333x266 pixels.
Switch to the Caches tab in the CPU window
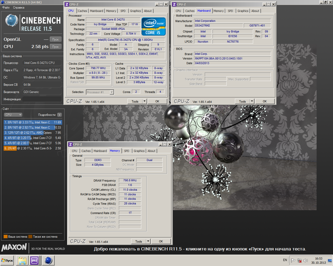pos(82,11)
